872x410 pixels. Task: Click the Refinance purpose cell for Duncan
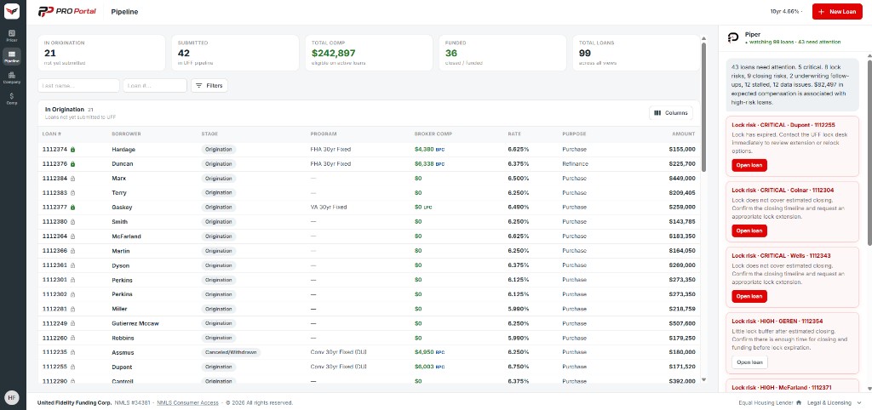(575, 164)
